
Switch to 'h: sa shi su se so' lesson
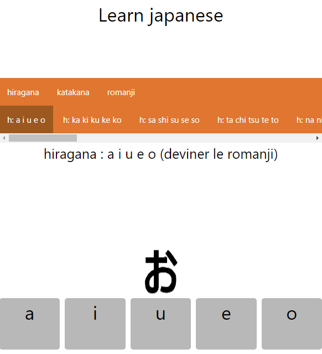coord(169,119)
